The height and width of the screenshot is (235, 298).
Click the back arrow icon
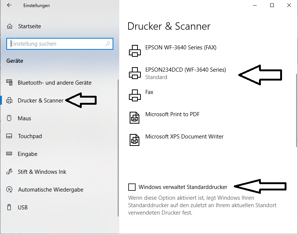[9, 5]
